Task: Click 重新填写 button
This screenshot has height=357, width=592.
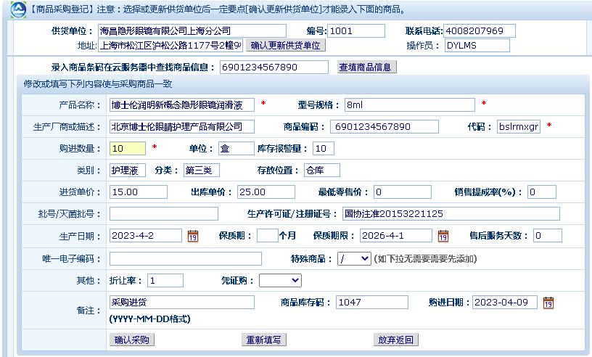Action: (264, 340)
